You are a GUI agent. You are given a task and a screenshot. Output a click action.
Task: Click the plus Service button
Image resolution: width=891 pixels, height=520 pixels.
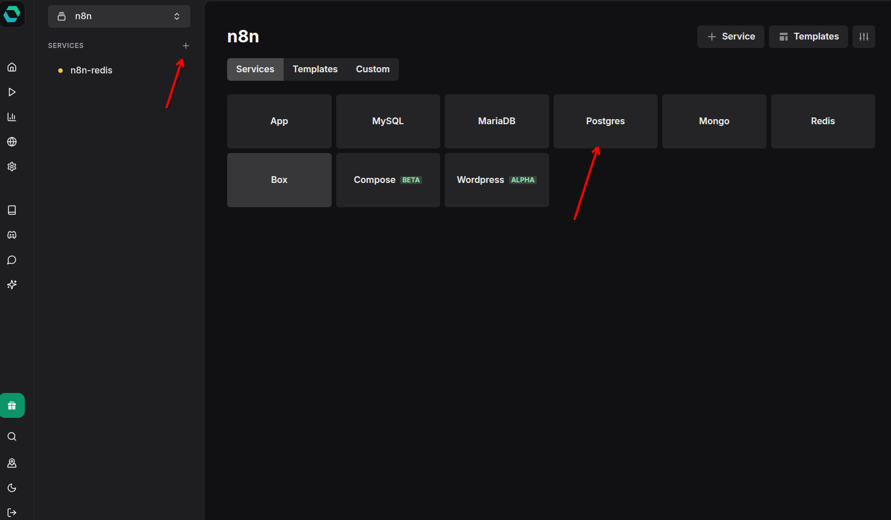(x=731, y=37)
